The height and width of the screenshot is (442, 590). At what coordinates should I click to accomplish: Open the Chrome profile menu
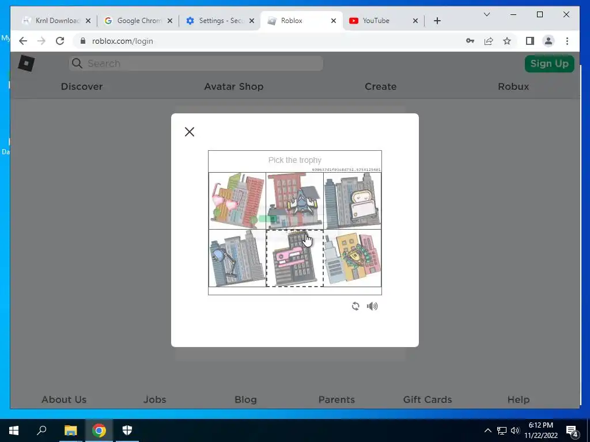coord(549,41)
